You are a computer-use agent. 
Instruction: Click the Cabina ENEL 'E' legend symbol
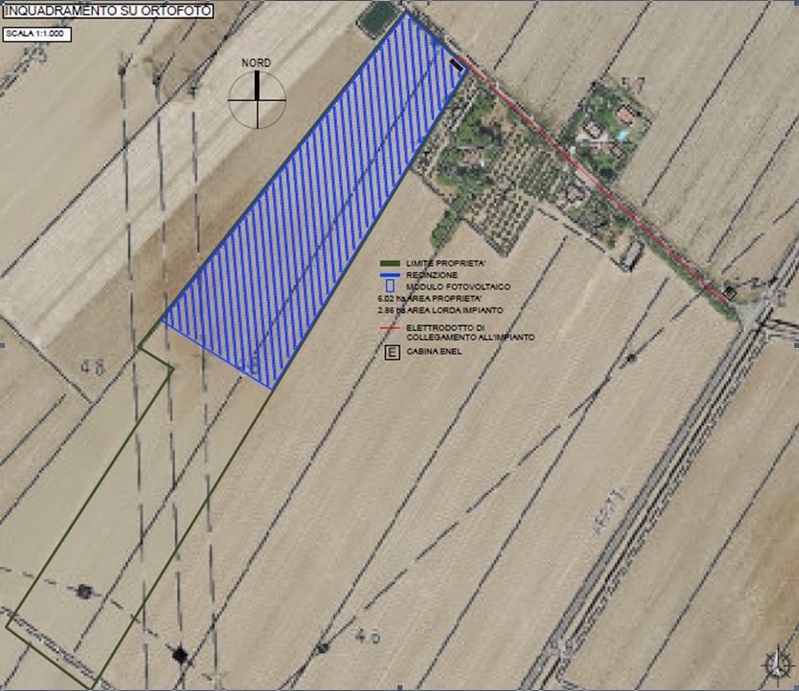391,354
